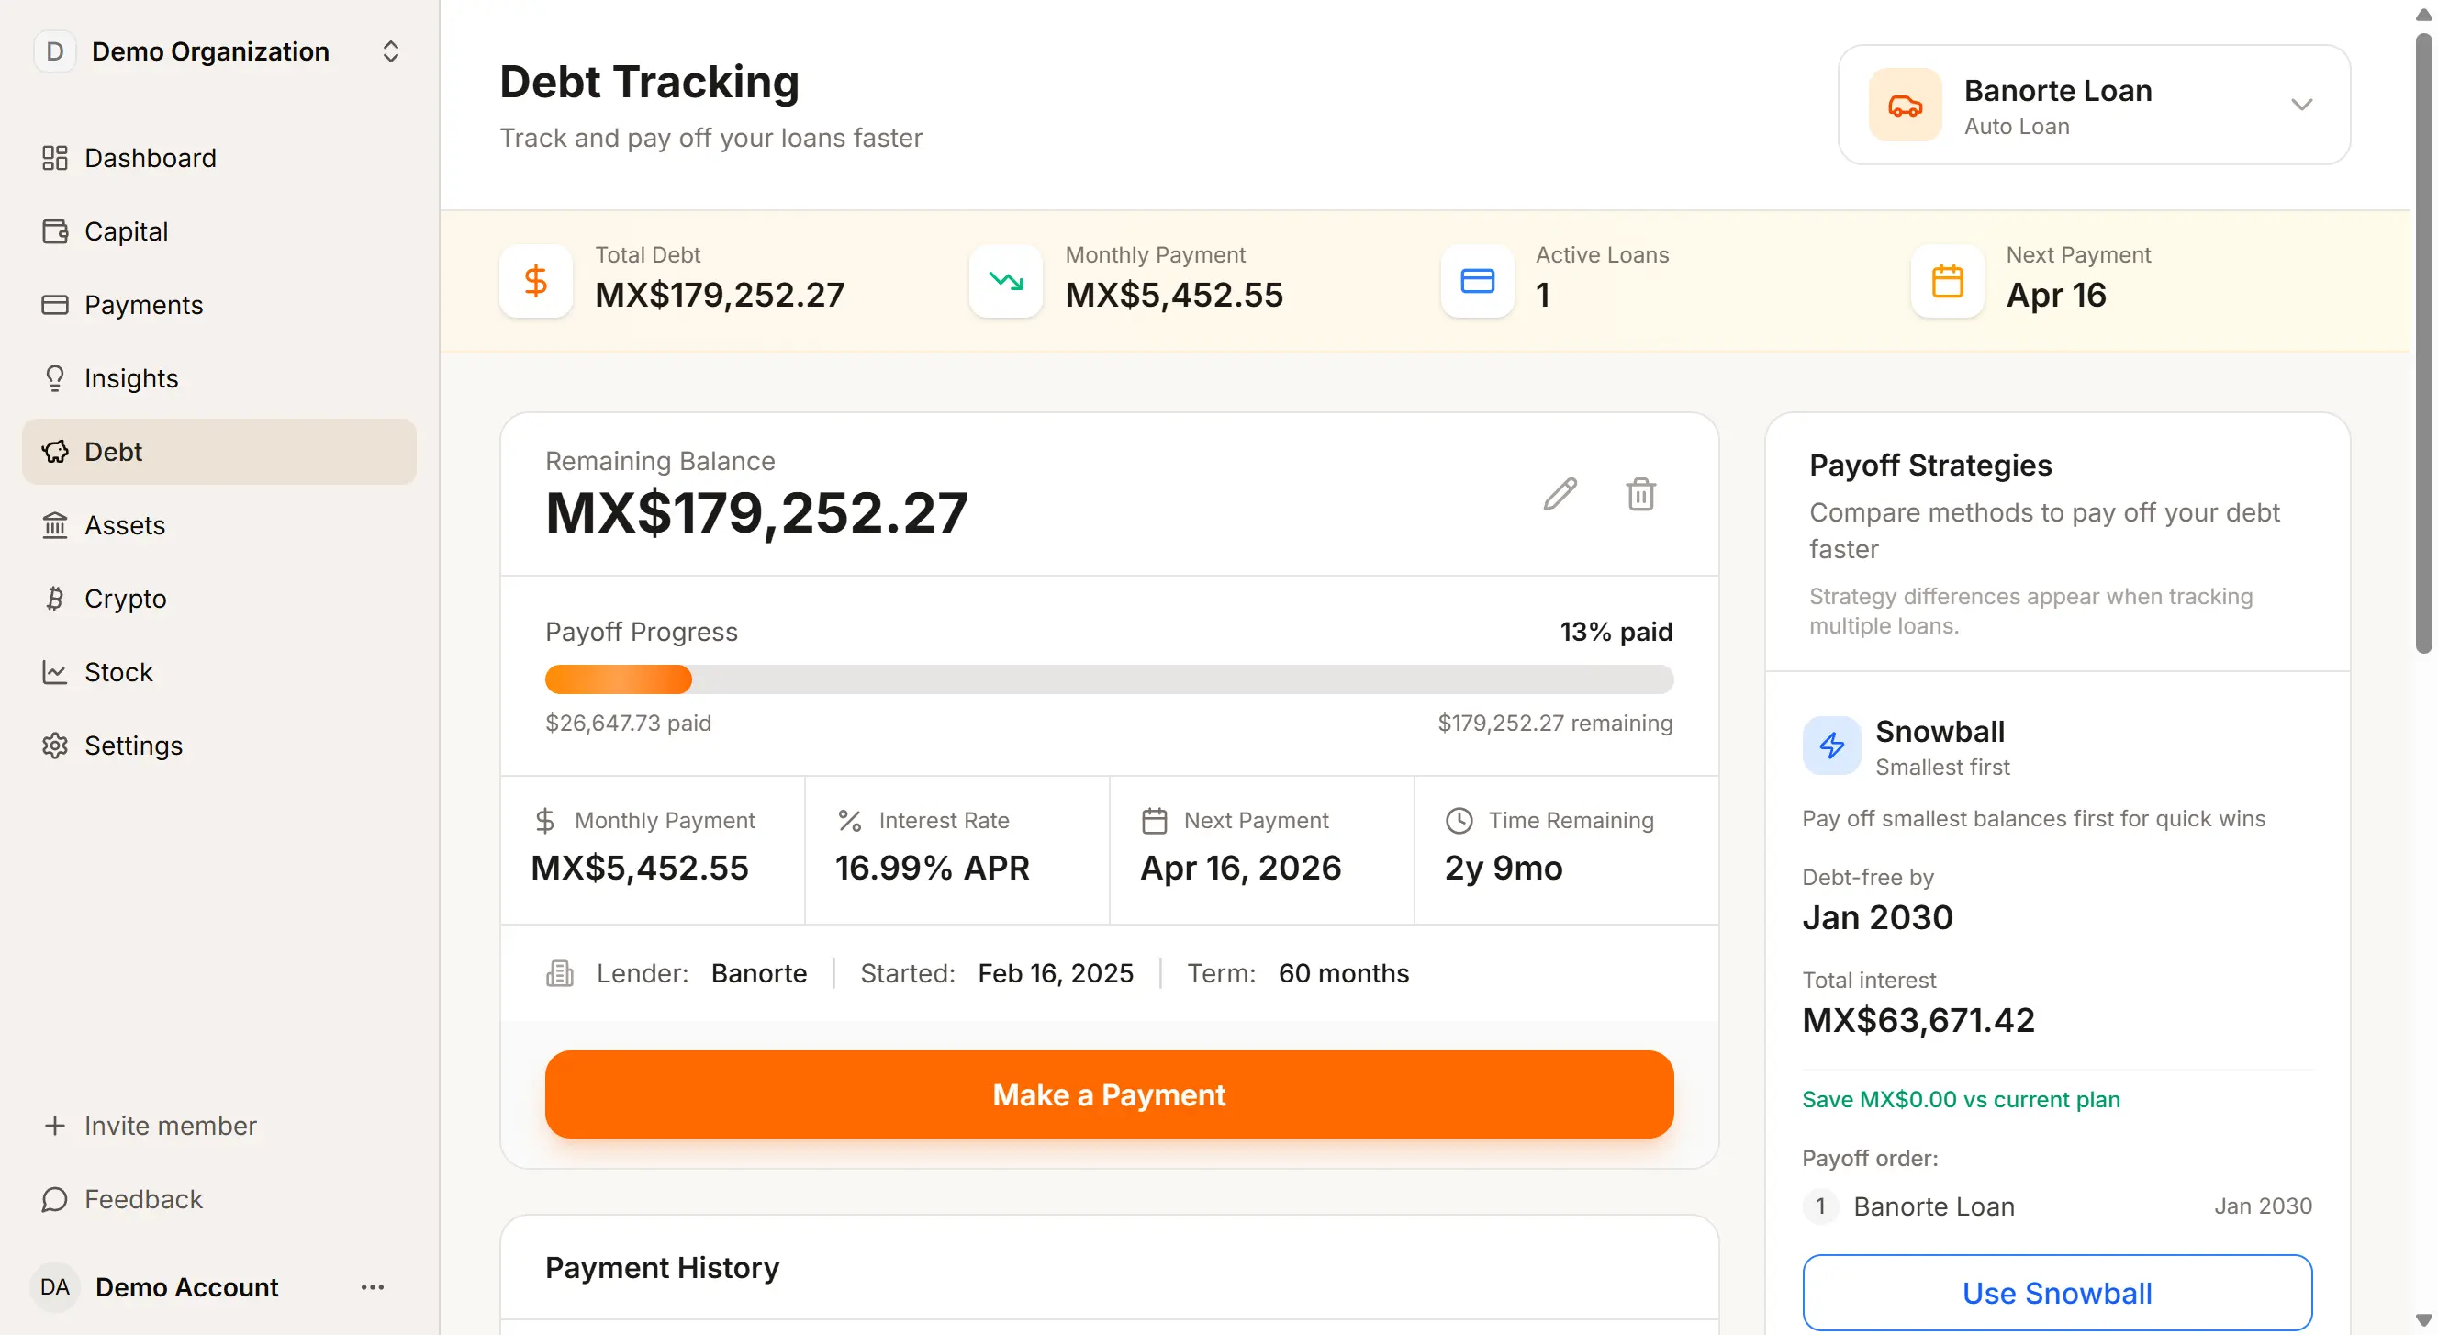Click the Crypto bitcoin icon
The height and width of the screenshot is (1335, 2438).
point(55,599)
